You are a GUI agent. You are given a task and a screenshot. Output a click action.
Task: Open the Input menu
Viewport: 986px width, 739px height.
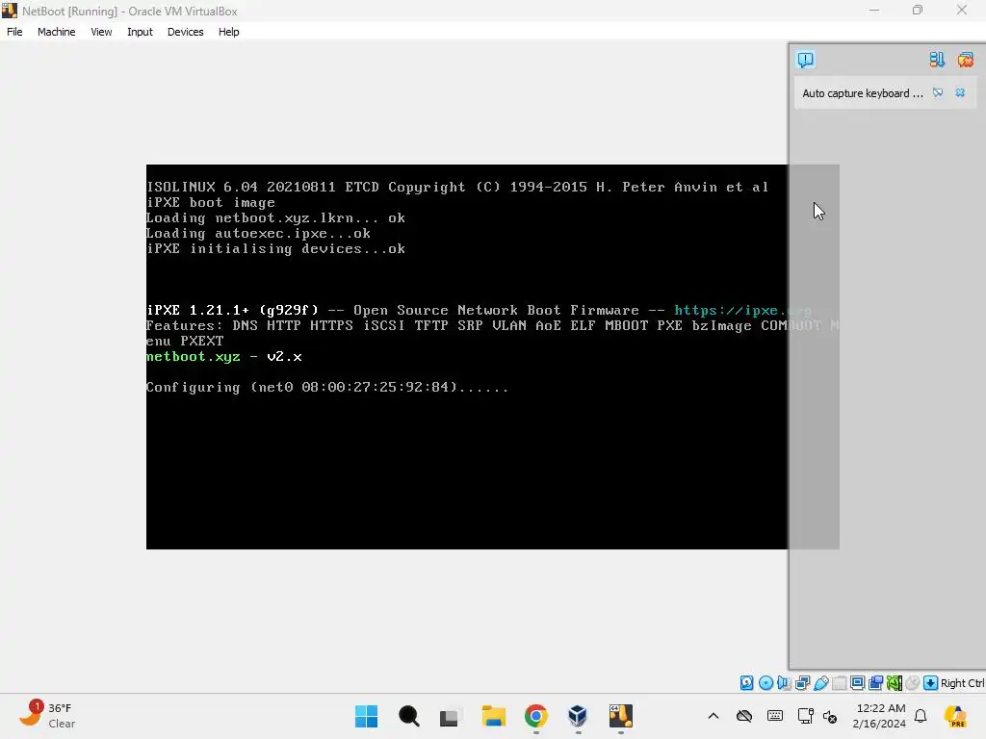pos(140,32)
